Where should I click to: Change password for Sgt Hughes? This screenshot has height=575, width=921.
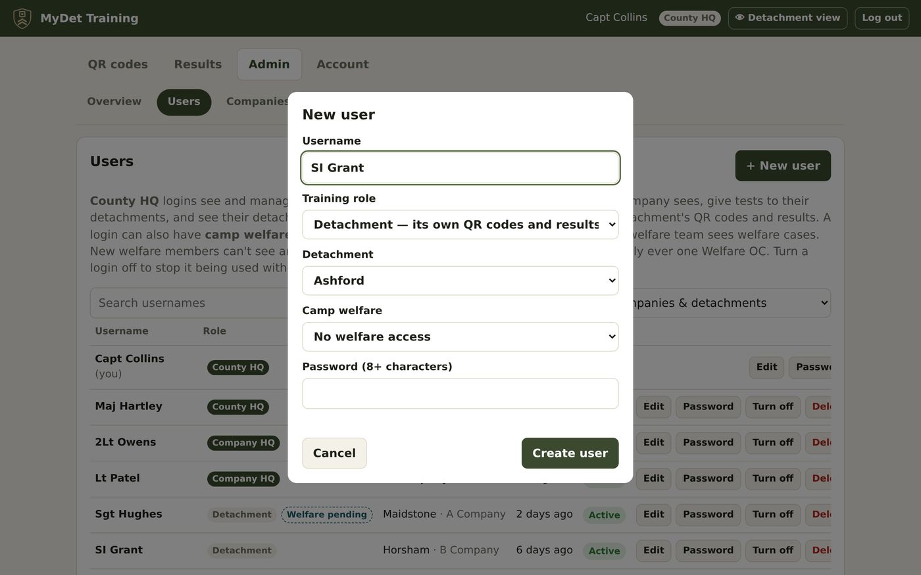(x=709, y=515)
